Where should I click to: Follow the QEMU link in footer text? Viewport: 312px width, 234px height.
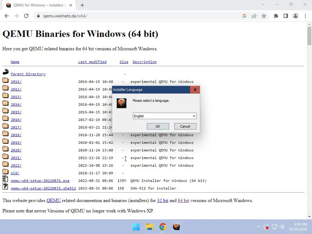pyautogui.click(x=54, y=200)
